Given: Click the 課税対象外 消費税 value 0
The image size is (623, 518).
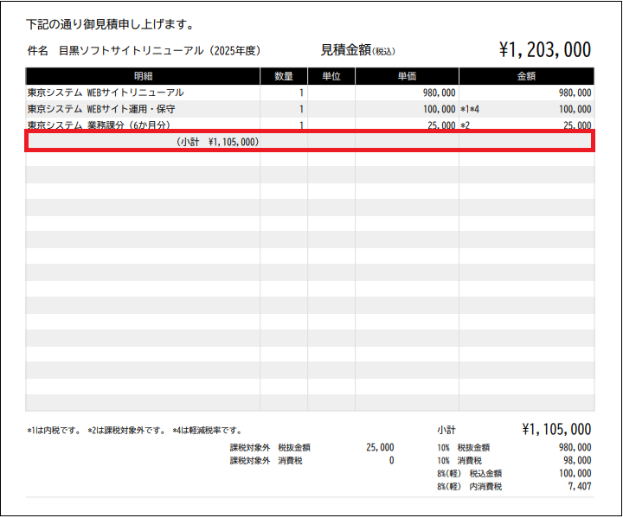Looking at the screenshot, I should pyautogui.click(x=391, y=461).
